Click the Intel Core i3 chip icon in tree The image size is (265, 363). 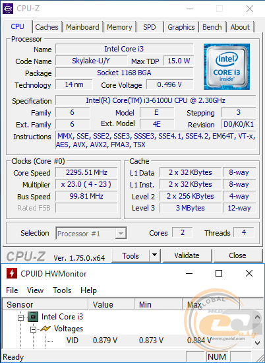[x=33, y=317]
